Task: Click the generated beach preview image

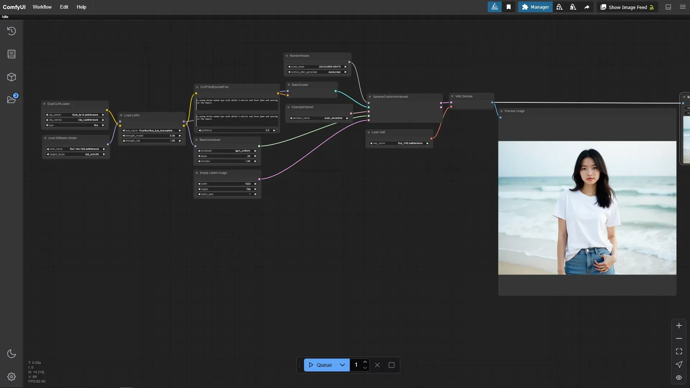Action: [587, 208]
